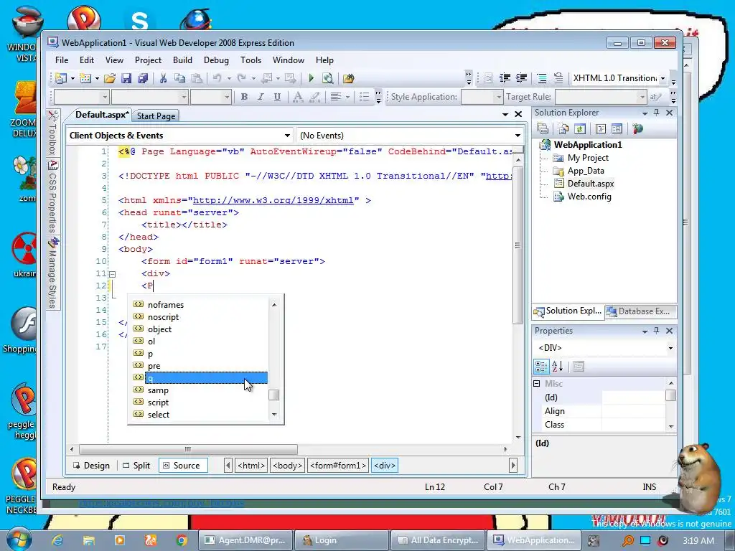Viewport: 735px width, 551px height.
Task: Click View Code icon in Solution Explorer
Action: click(x=601, y=128)
